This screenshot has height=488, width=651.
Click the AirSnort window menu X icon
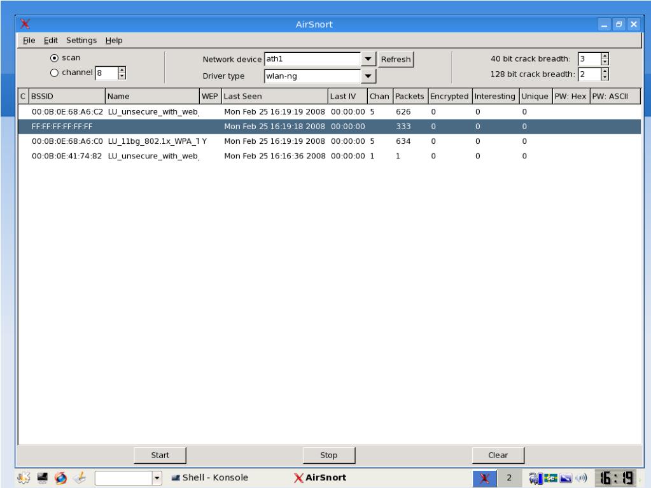[x=25, y=24]
